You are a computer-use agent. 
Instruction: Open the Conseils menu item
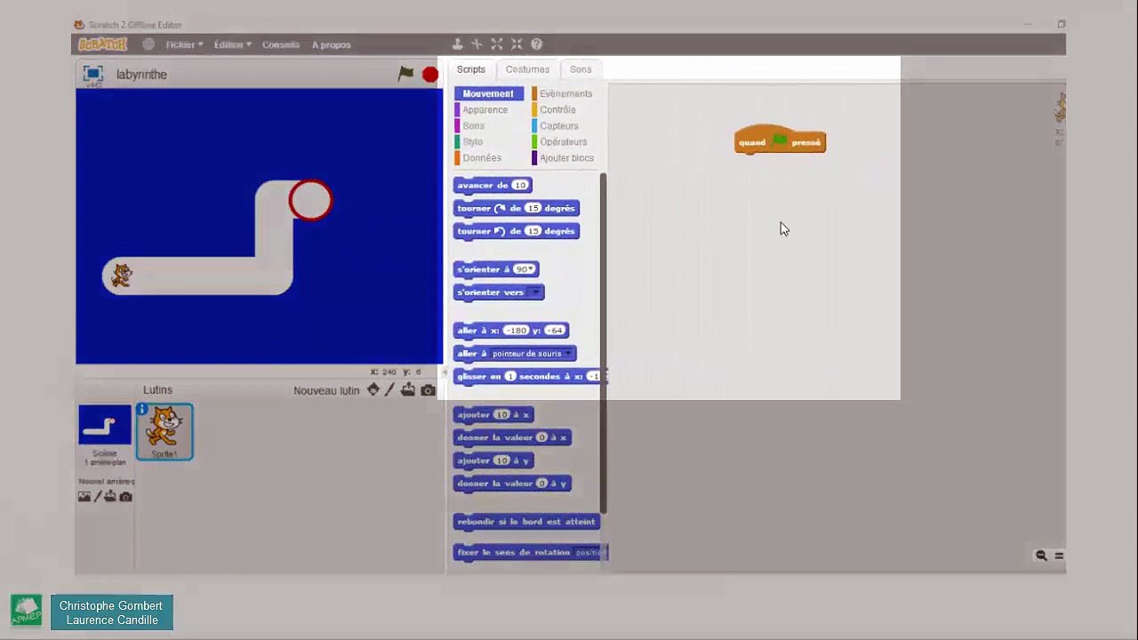(x=281, y=44)
